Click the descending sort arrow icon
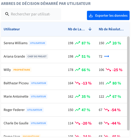Screen dimensions: 134x140 90,29
